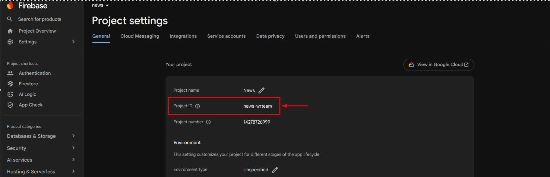Switch to the General tab
Image resolution: width=550 pixels, height=177 pixels.
[101, 36]
